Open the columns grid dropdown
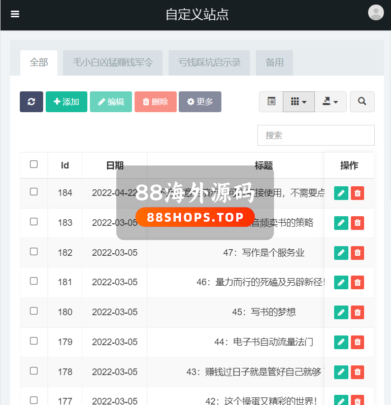The image size is (391, 405). [x=299, y=102]
